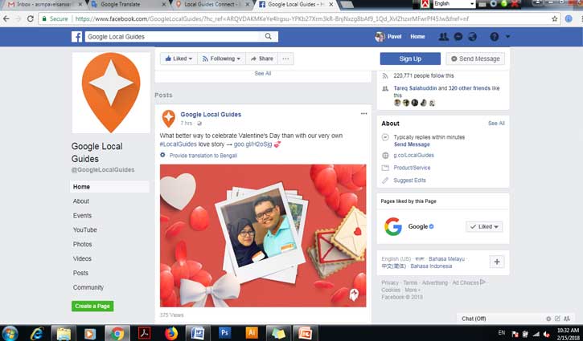Viewport: 583px width, 341px height.
Task: Click the Google Local Guides post avatar
Action: tap(168, 119)
